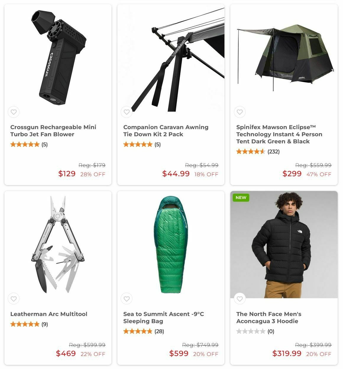Save Spinifex Mawson tent to wishlist
343x369 pixels.
point(240,112)
